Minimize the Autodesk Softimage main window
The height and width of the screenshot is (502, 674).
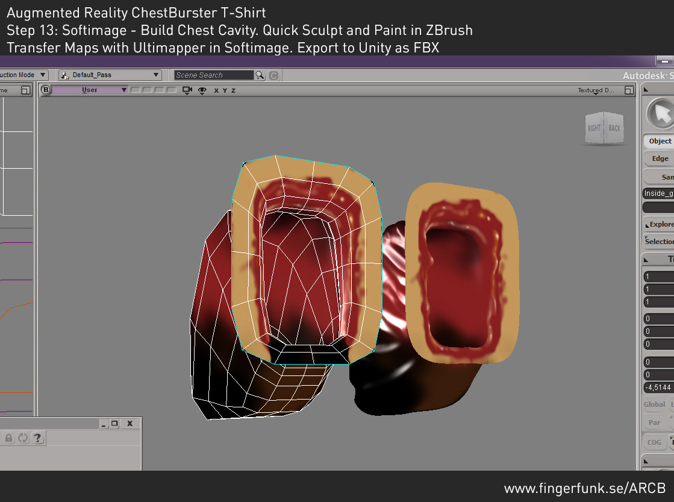click(665, 61)
